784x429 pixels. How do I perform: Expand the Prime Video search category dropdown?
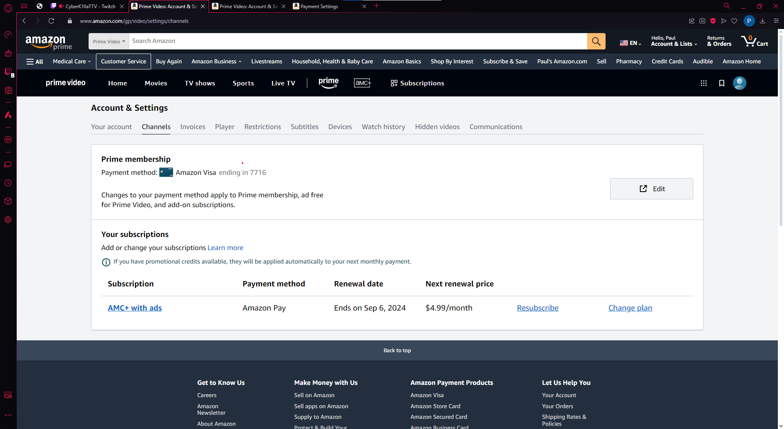[x=109, y=41]
